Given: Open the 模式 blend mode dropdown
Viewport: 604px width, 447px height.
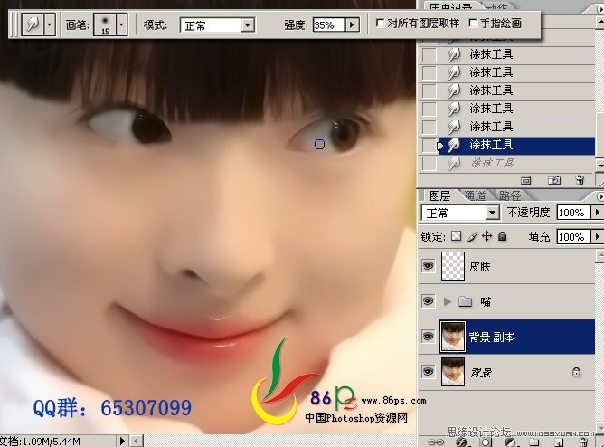Looking at the screenshot, I should (x=218, y=25).
